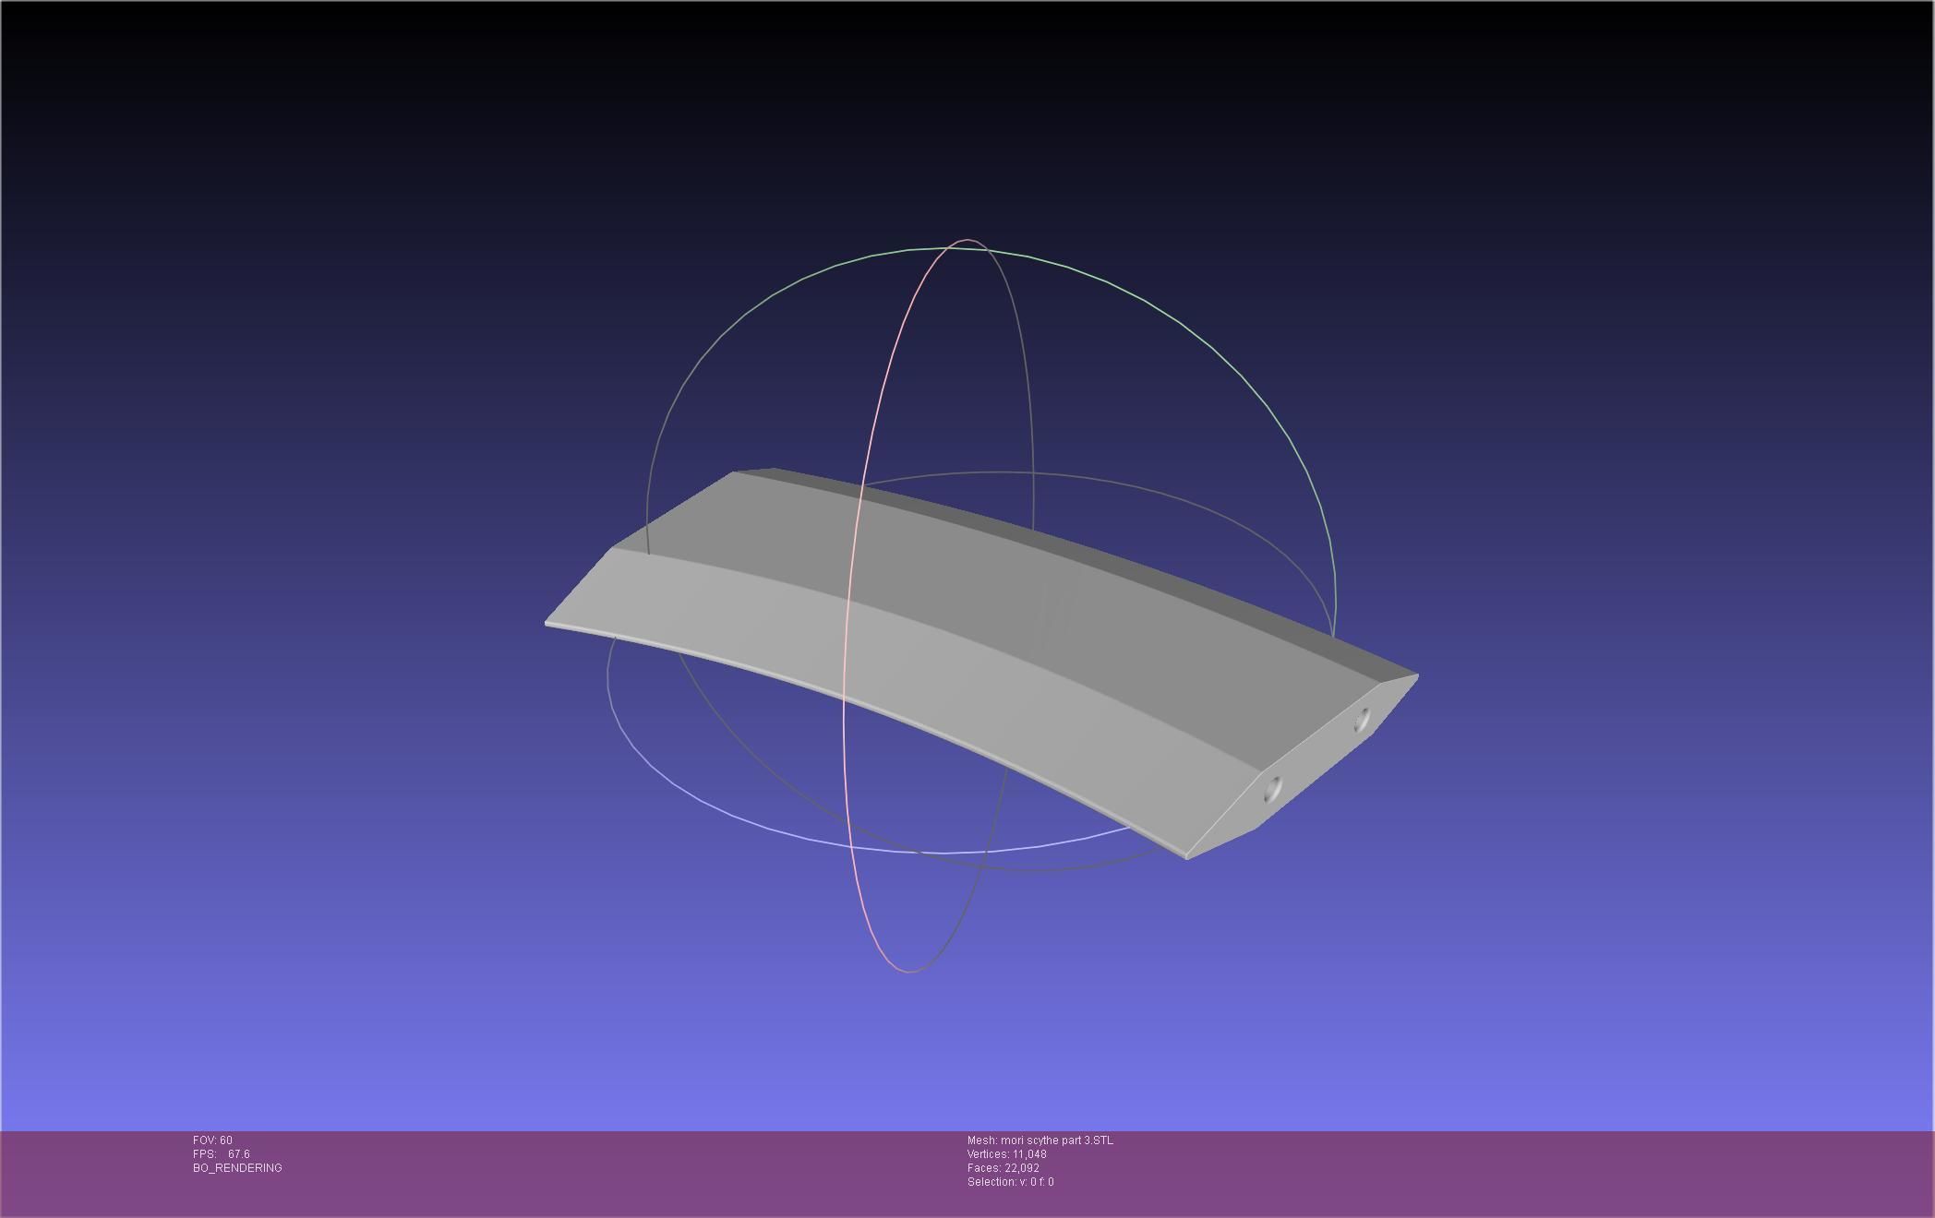Click the 'FOV: 60' status text
The width and height of the screenshot is (1935, 1218).
point(212,1140)
